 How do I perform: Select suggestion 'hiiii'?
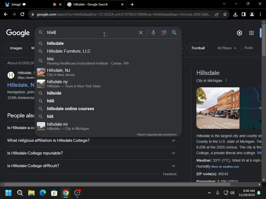pos(108,101)
